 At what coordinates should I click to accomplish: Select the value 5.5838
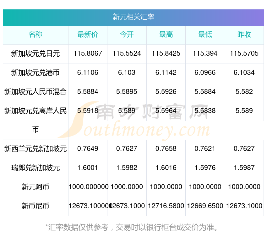[x=205, y=111]
